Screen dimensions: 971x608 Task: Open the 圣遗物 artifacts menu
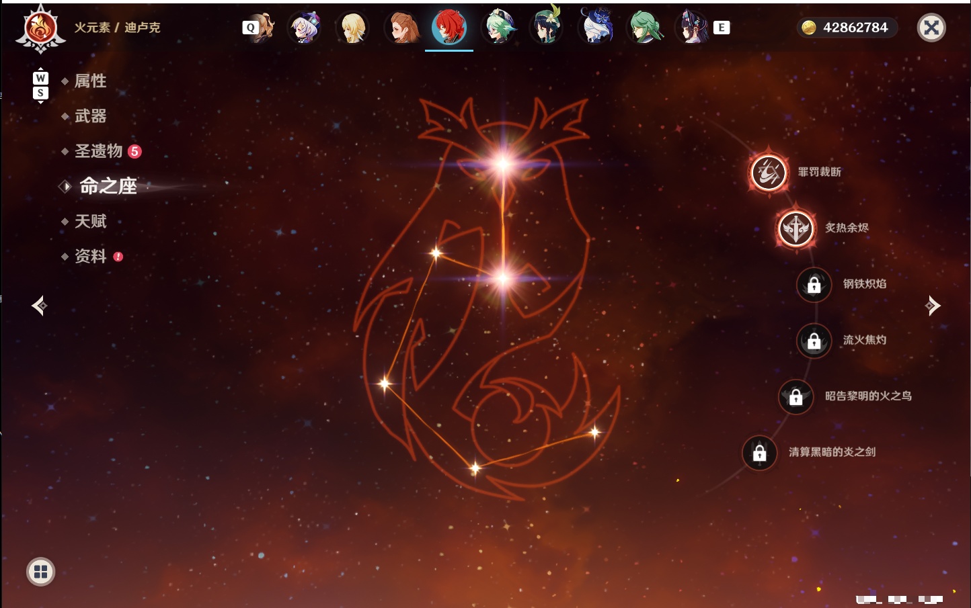pyautogui.click(x=98, y=151)
